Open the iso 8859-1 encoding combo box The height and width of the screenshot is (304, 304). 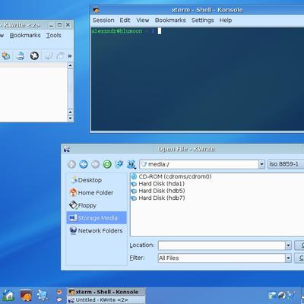click(x=286, y=164)
